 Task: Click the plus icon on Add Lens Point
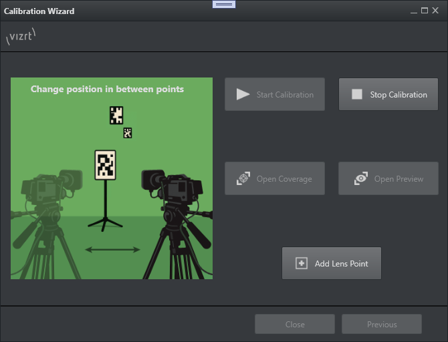pyautogui.click(x=301, y=263)
